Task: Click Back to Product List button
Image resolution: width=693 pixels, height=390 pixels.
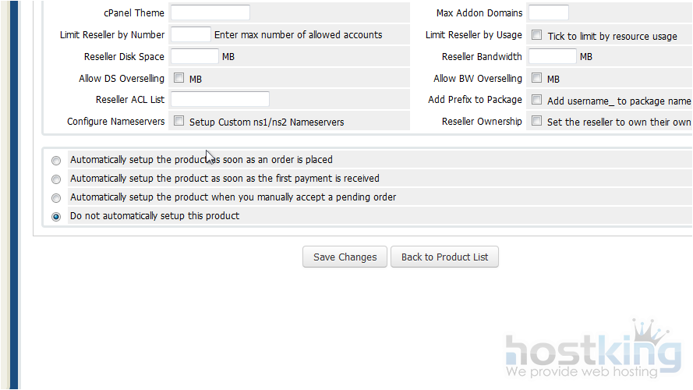Action: pyautogui.click(x=445, y=257)
